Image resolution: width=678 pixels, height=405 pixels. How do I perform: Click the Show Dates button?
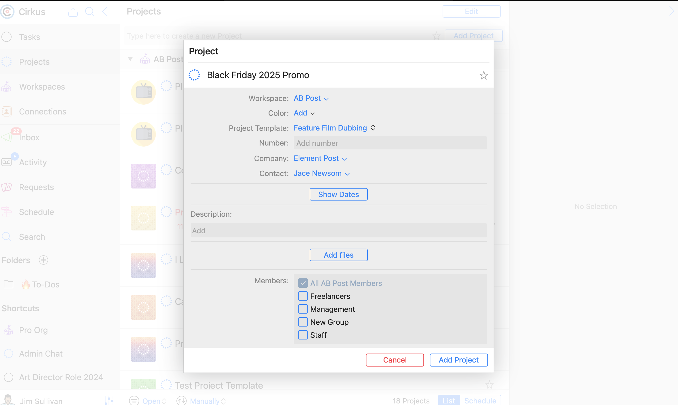point(338,194)
